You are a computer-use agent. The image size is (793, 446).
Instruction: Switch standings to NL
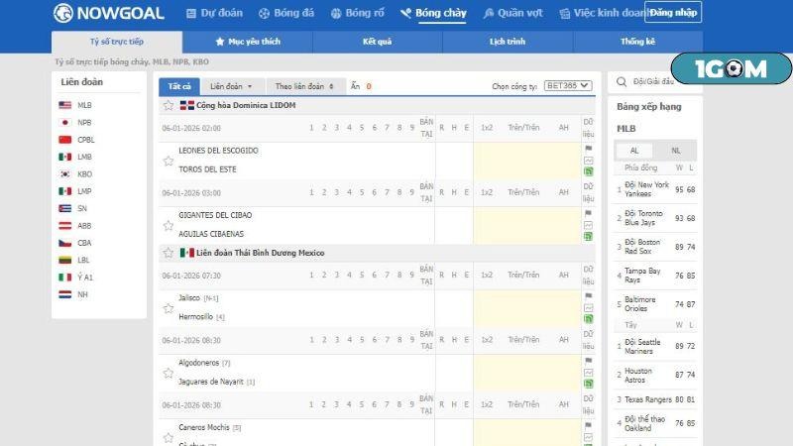coord(676,151)
